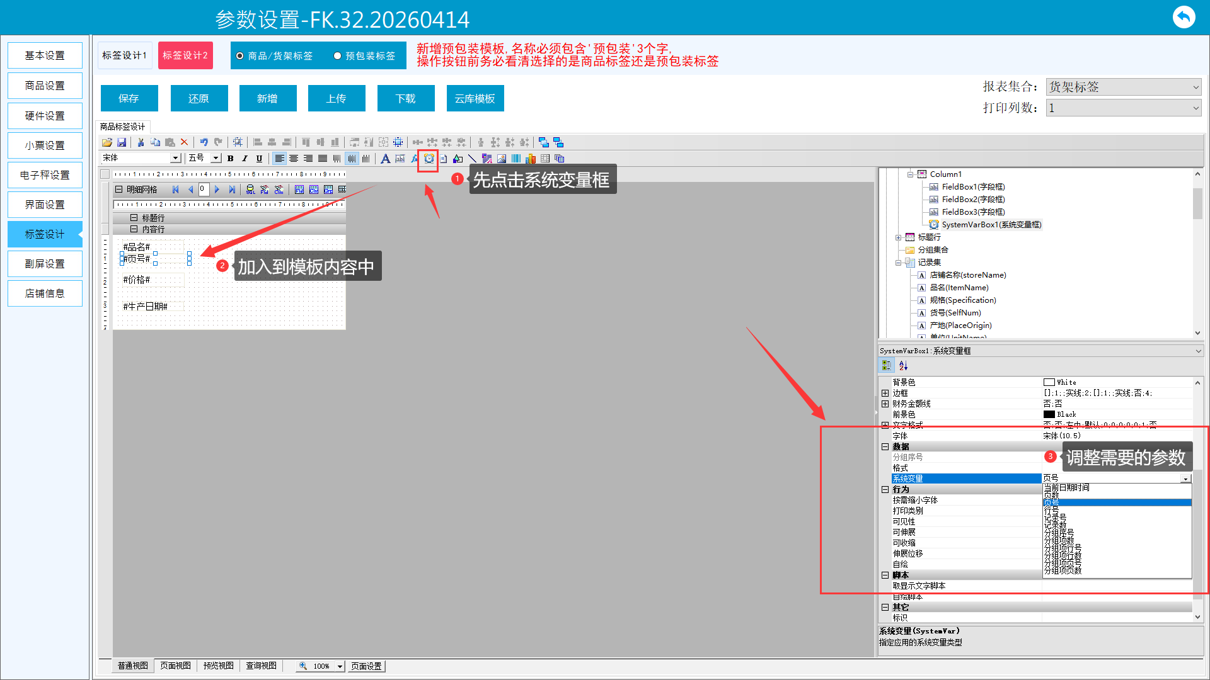Click the save disk icon in designer toolbar
This screenshot has height=680, width=1210.
(122, 142)
